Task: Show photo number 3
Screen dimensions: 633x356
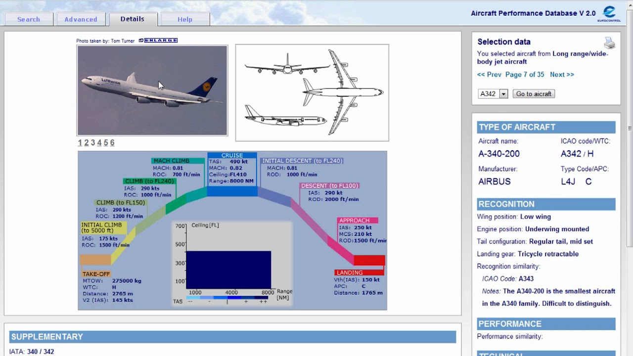Action: click(92, 143)
